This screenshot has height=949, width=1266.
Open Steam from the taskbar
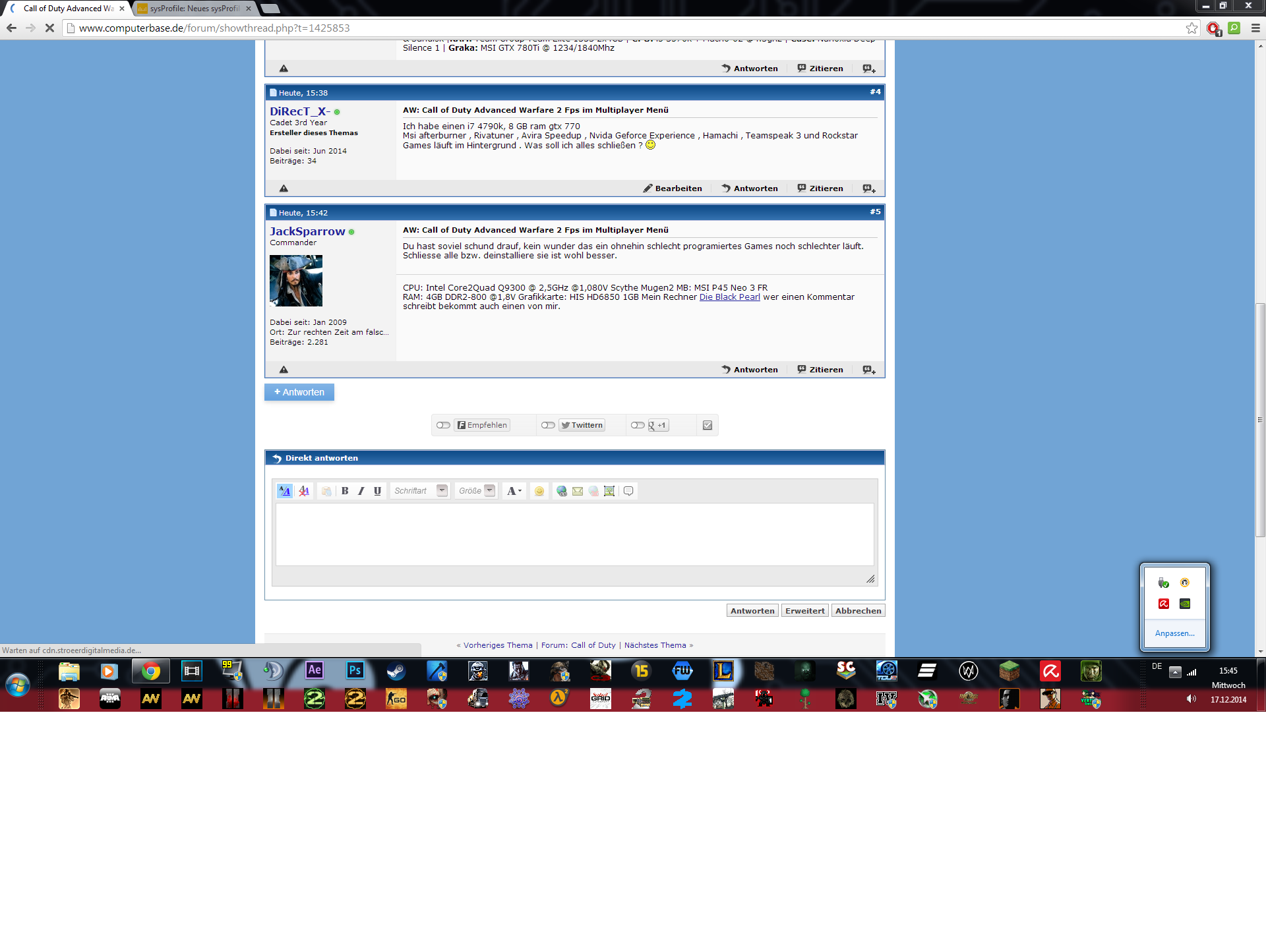pos(396,672)
